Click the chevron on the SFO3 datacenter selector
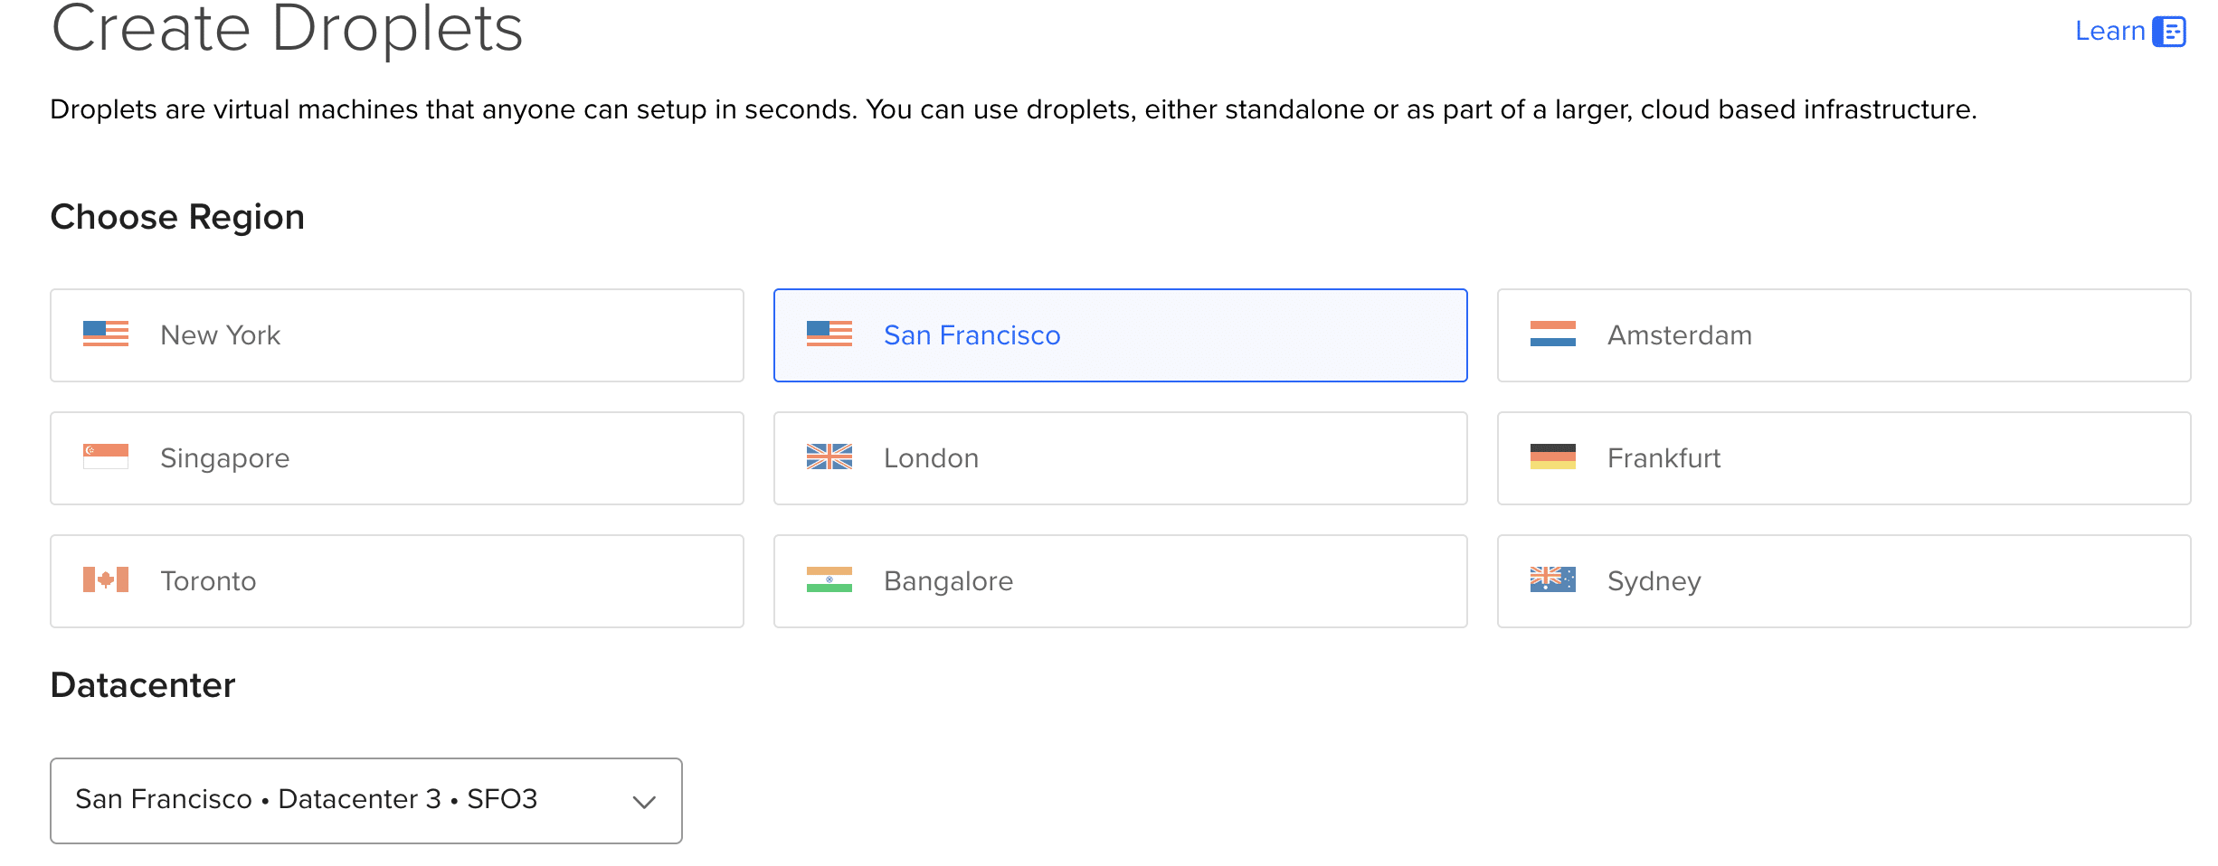2218x866 pixels. point(643,800)
